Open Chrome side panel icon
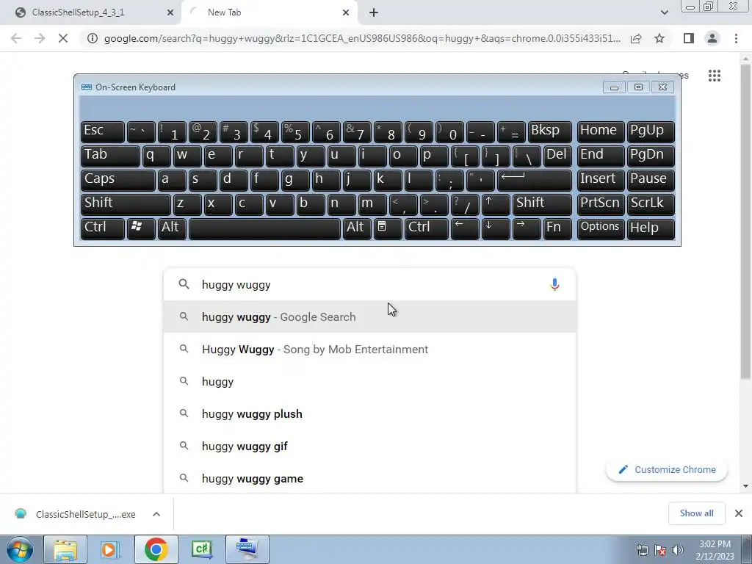Screen dimensions: 752x564 [689, 38]
